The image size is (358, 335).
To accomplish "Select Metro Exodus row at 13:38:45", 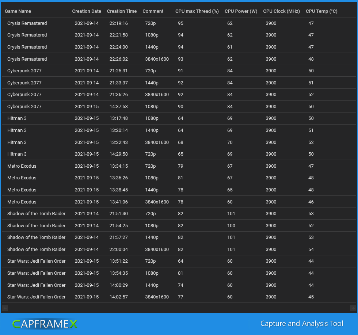I will coord(179,190).
